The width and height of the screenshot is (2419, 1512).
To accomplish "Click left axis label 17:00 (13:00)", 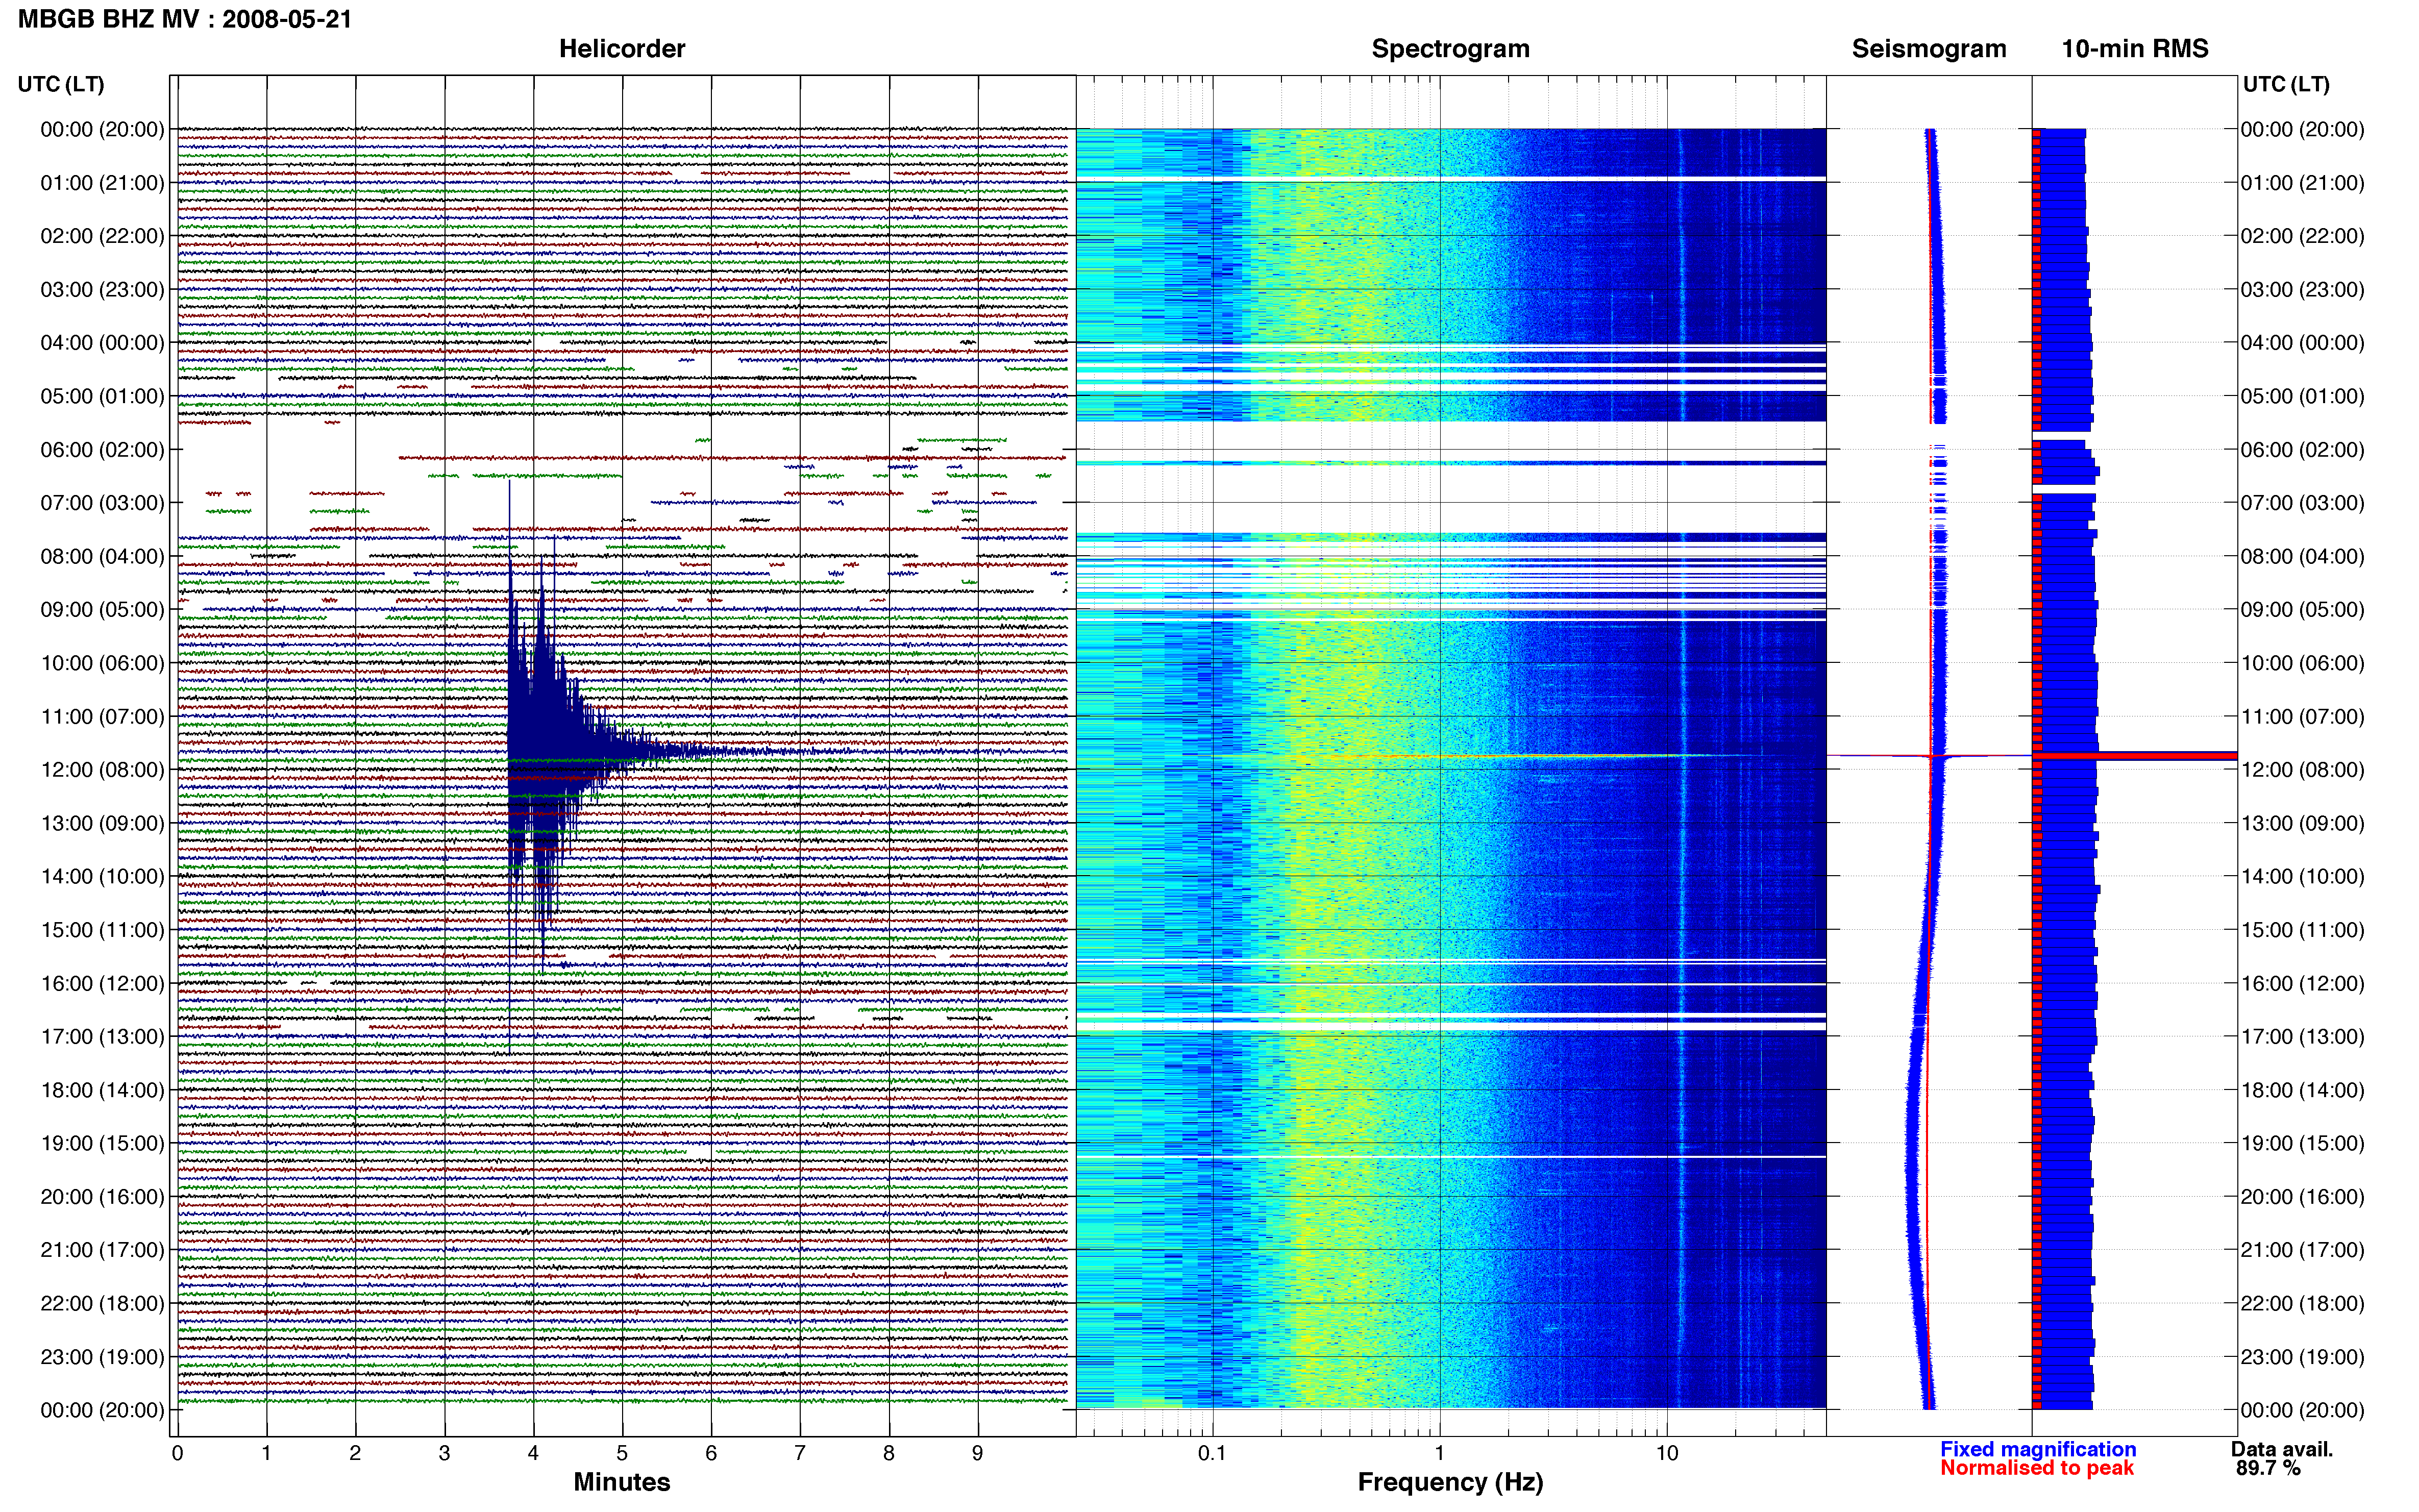I will (102, 1037).
